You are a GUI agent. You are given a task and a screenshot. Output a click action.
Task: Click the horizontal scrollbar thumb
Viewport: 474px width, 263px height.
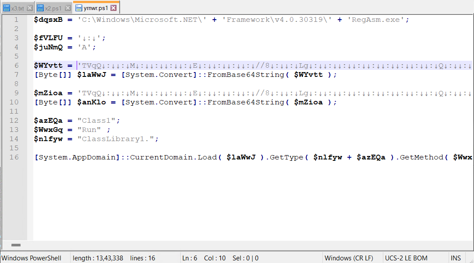[x=16, y=246]
